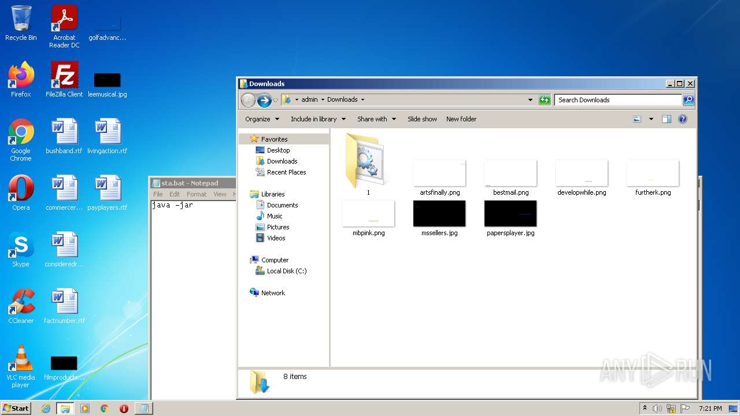
Task: Launch FileZilla Client shortcut
Action: (64, 80)
